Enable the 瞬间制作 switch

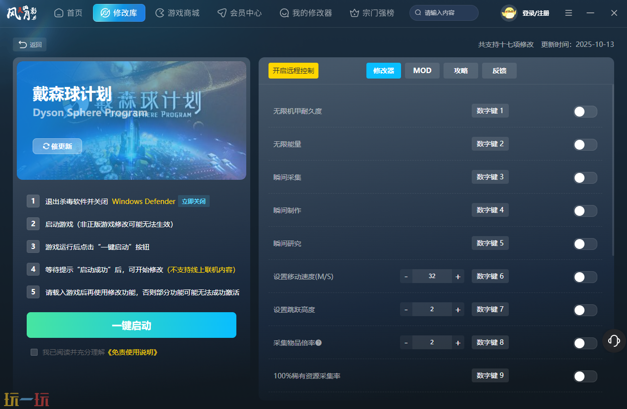585,211
